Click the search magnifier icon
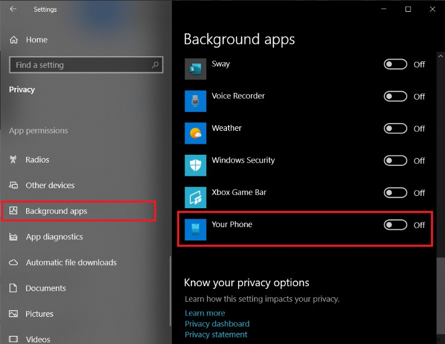This screenshot has height=344, width=445. point(155,65)
